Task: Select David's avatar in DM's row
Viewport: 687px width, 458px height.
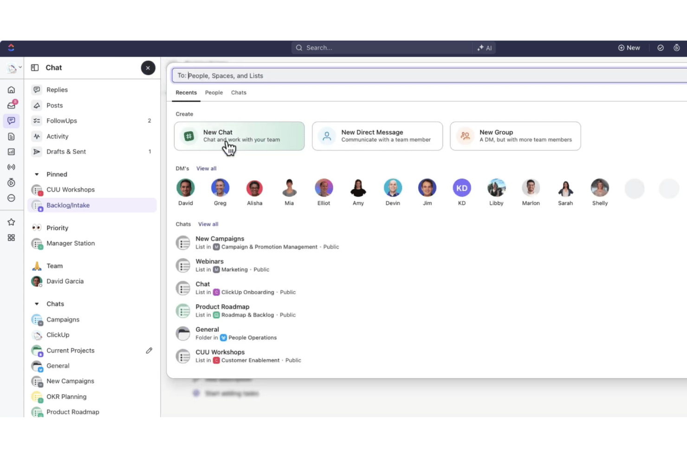Action: (x=186, y=188)
